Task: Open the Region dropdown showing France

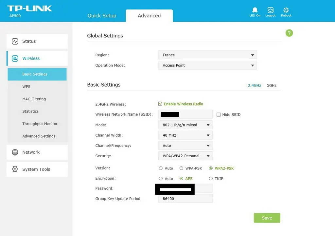Action: click(207, 55)
